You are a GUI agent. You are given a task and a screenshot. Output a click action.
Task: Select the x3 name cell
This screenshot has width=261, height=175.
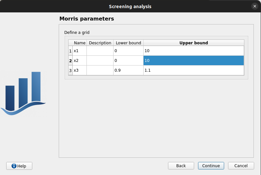pyautogui.click(x=80, y=70)
